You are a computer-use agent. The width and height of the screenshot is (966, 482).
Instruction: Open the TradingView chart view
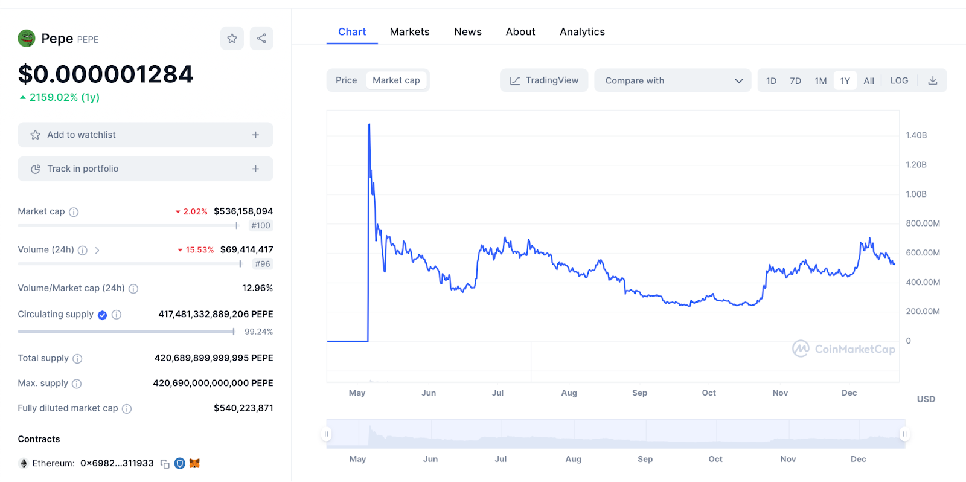click(544, 80)
